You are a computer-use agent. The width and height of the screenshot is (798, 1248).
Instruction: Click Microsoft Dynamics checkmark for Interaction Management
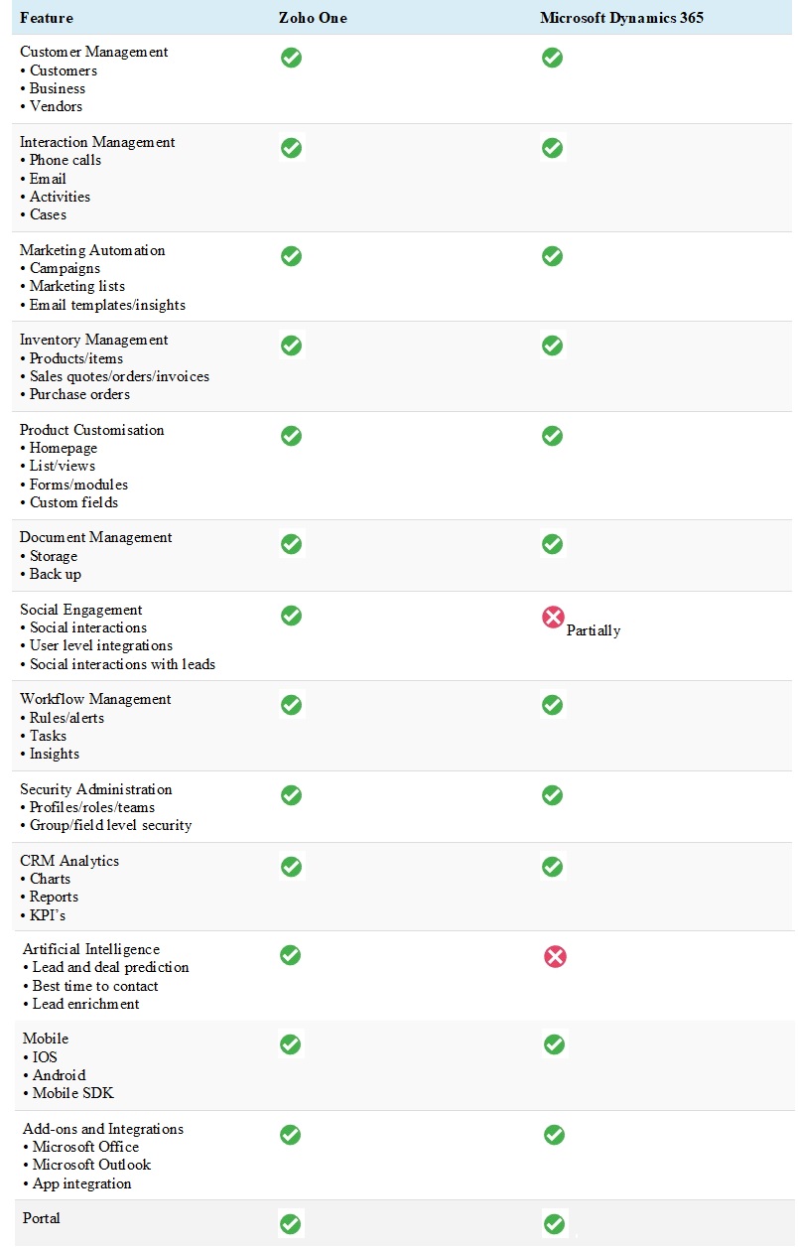pyautogui.click(x=553, y=148)
